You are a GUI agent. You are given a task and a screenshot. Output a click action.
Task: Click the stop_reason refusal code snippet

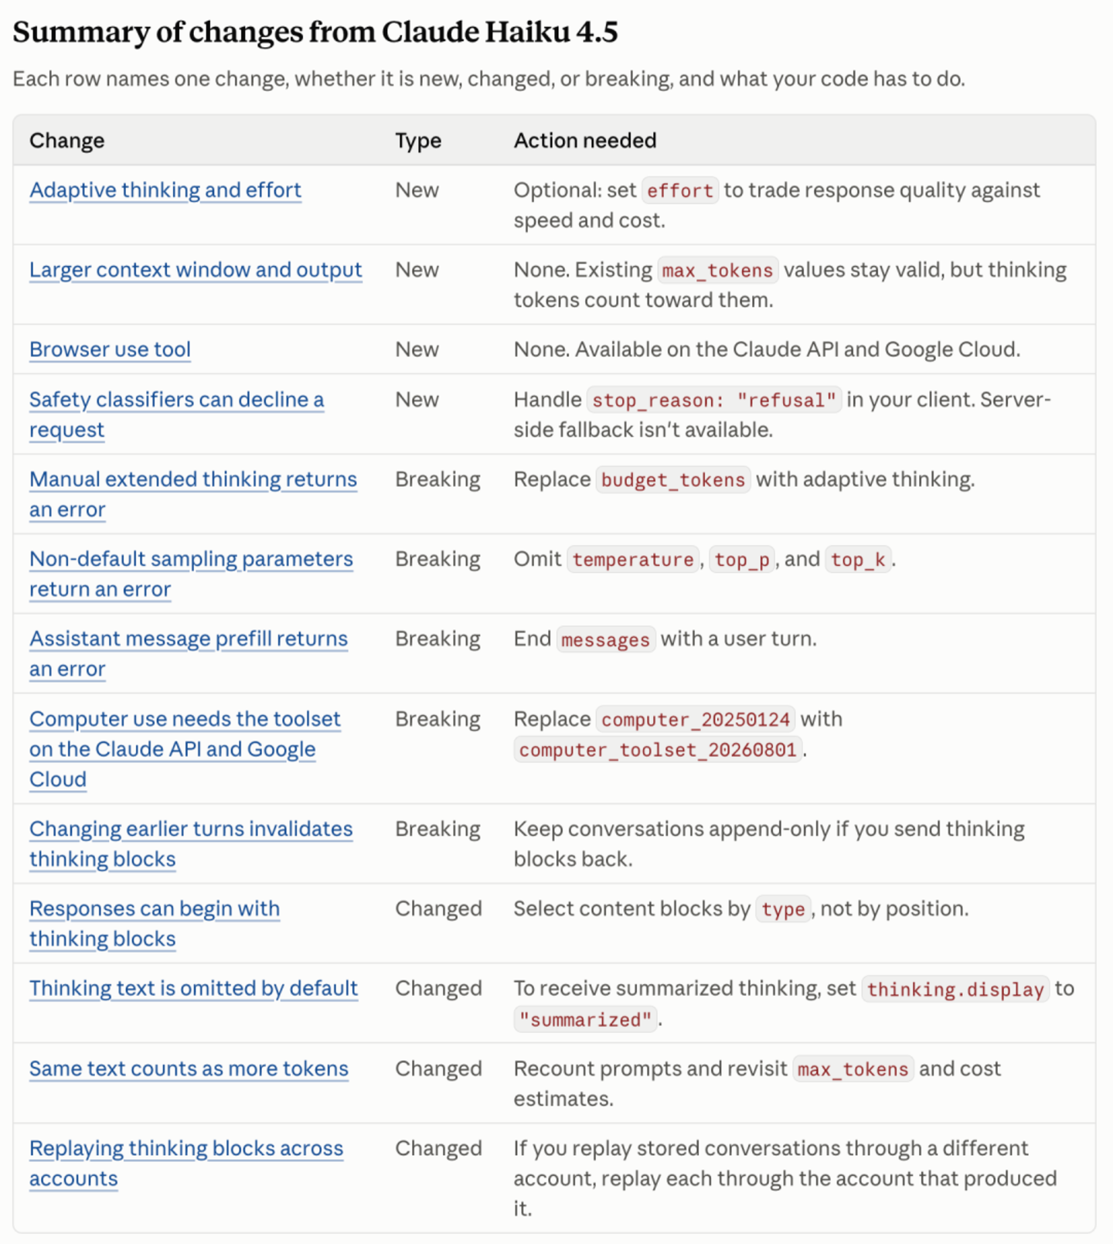click(714, 400)
